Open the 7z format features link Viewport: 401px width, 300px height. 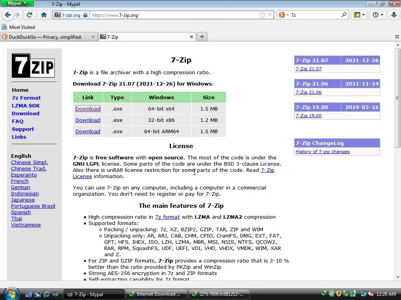pyautogui.click(x=167, y=217)
